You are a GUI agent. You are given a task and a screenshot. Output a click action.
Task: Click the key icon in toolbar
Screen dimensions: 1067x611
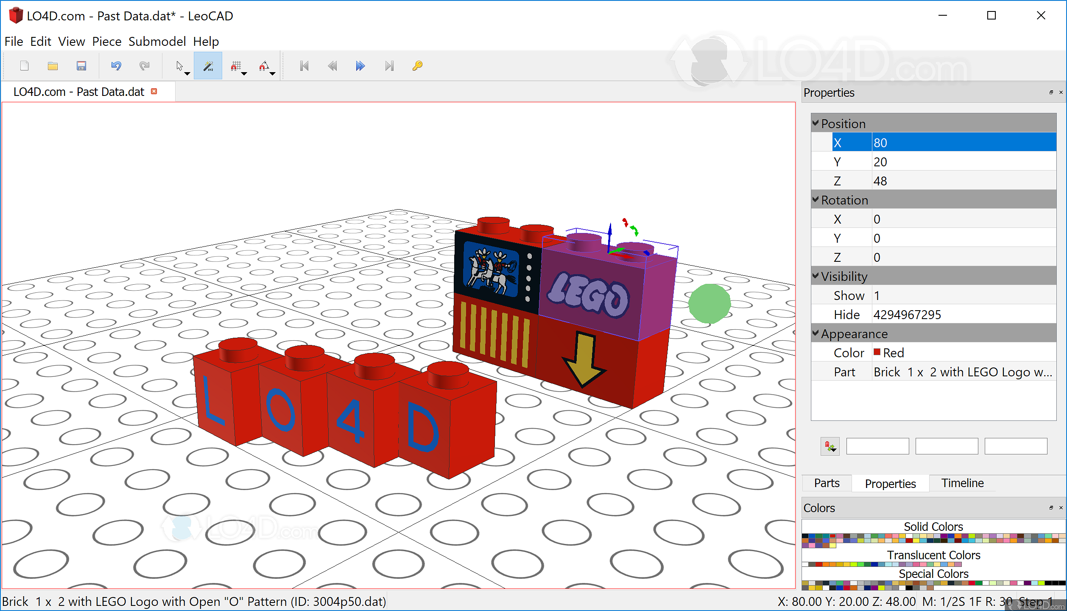(417, 66)
